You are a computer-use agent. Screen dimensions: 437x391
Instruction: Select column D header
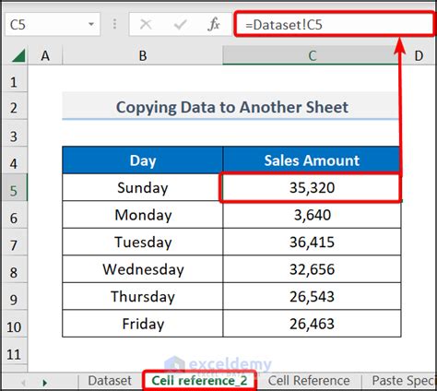419,56
